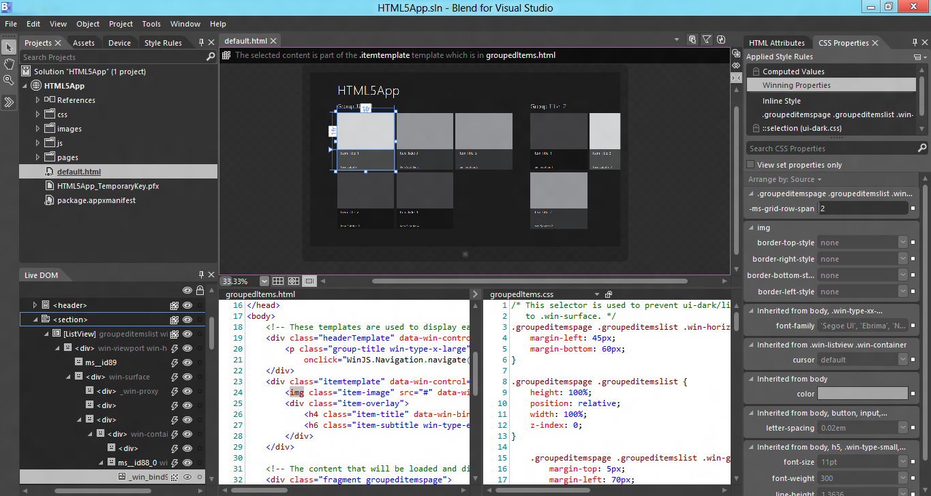The height and width of the screenshot is (496, 931).
Task: Expand the header node in Live DOM
Action: pos(35,305)
